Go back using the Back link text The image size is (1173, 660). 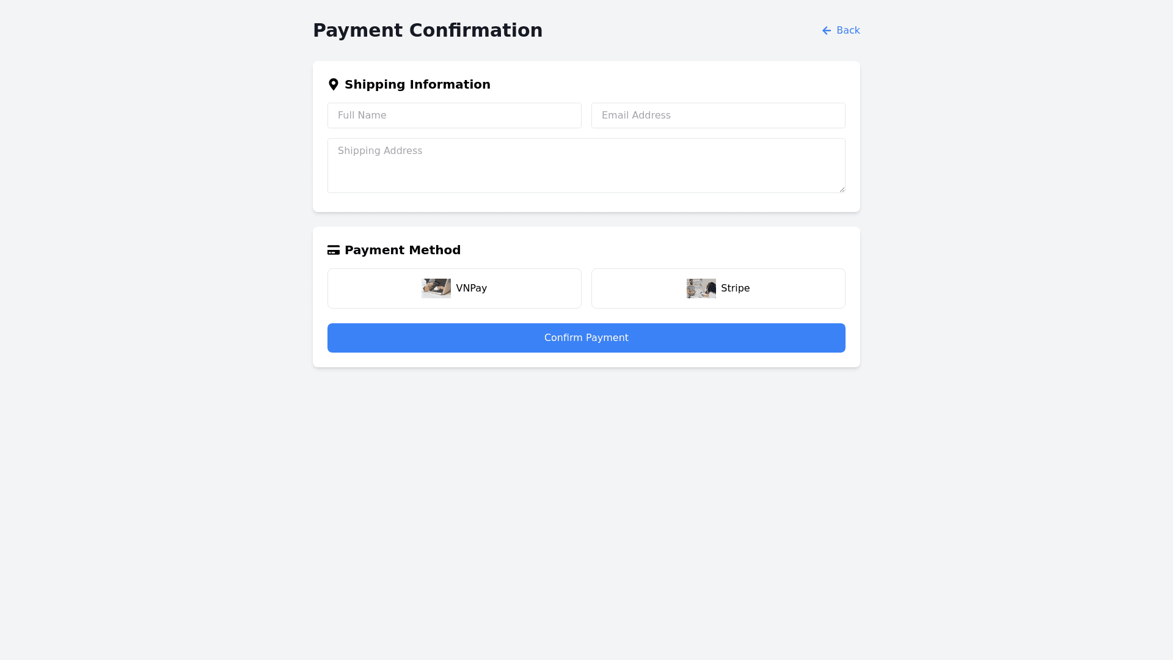point(848,31)
